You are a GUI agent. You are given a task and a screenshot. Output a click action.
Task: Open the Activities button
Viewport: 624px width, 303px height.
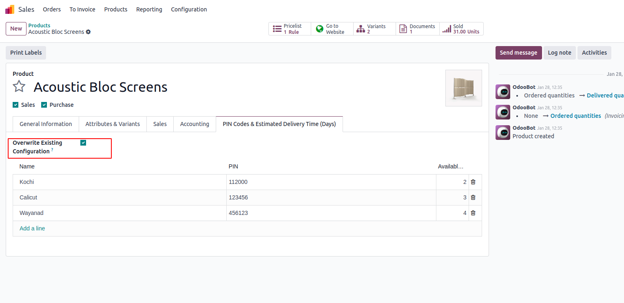coord(594,53)
